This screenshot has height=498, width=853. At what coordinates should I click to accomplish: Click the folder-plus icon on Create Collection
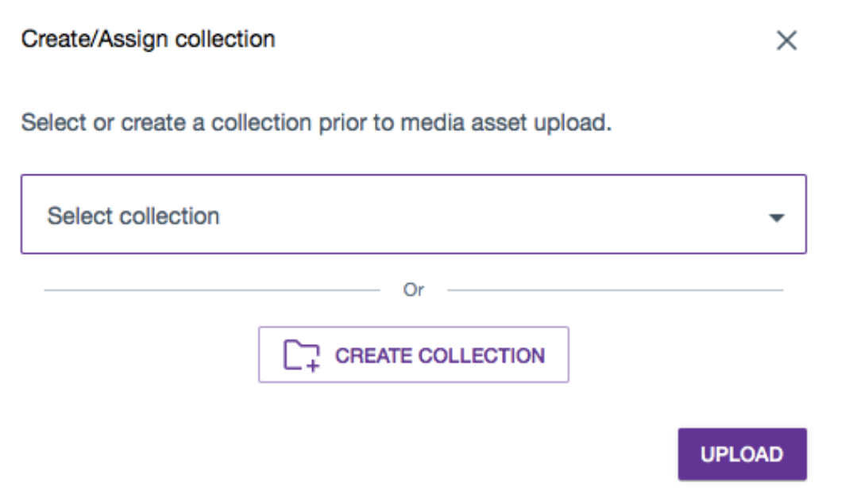coord(300,354)
